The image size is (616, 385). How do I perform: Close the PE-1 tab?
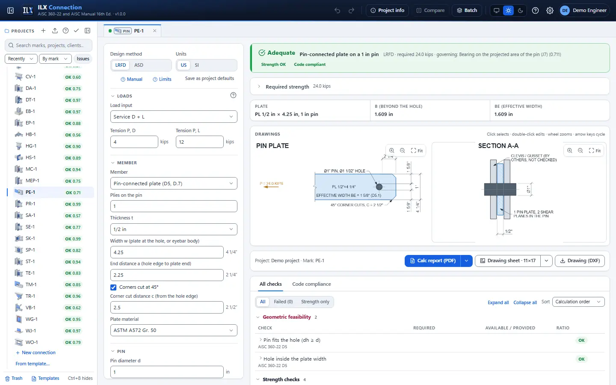click(154, 31)
